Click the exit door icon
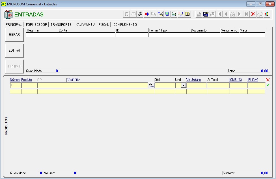The image size is (276, 179). coord(267,14)
